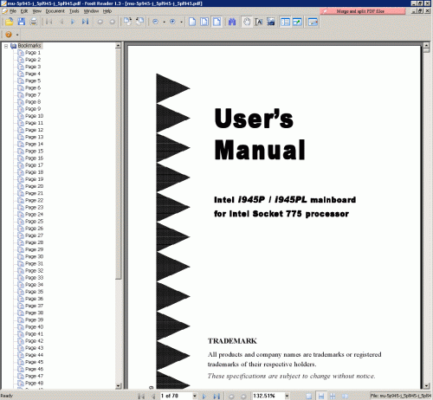Set Actual Size page view
This screenshot has width=433, height=400.
pos(192,22)
